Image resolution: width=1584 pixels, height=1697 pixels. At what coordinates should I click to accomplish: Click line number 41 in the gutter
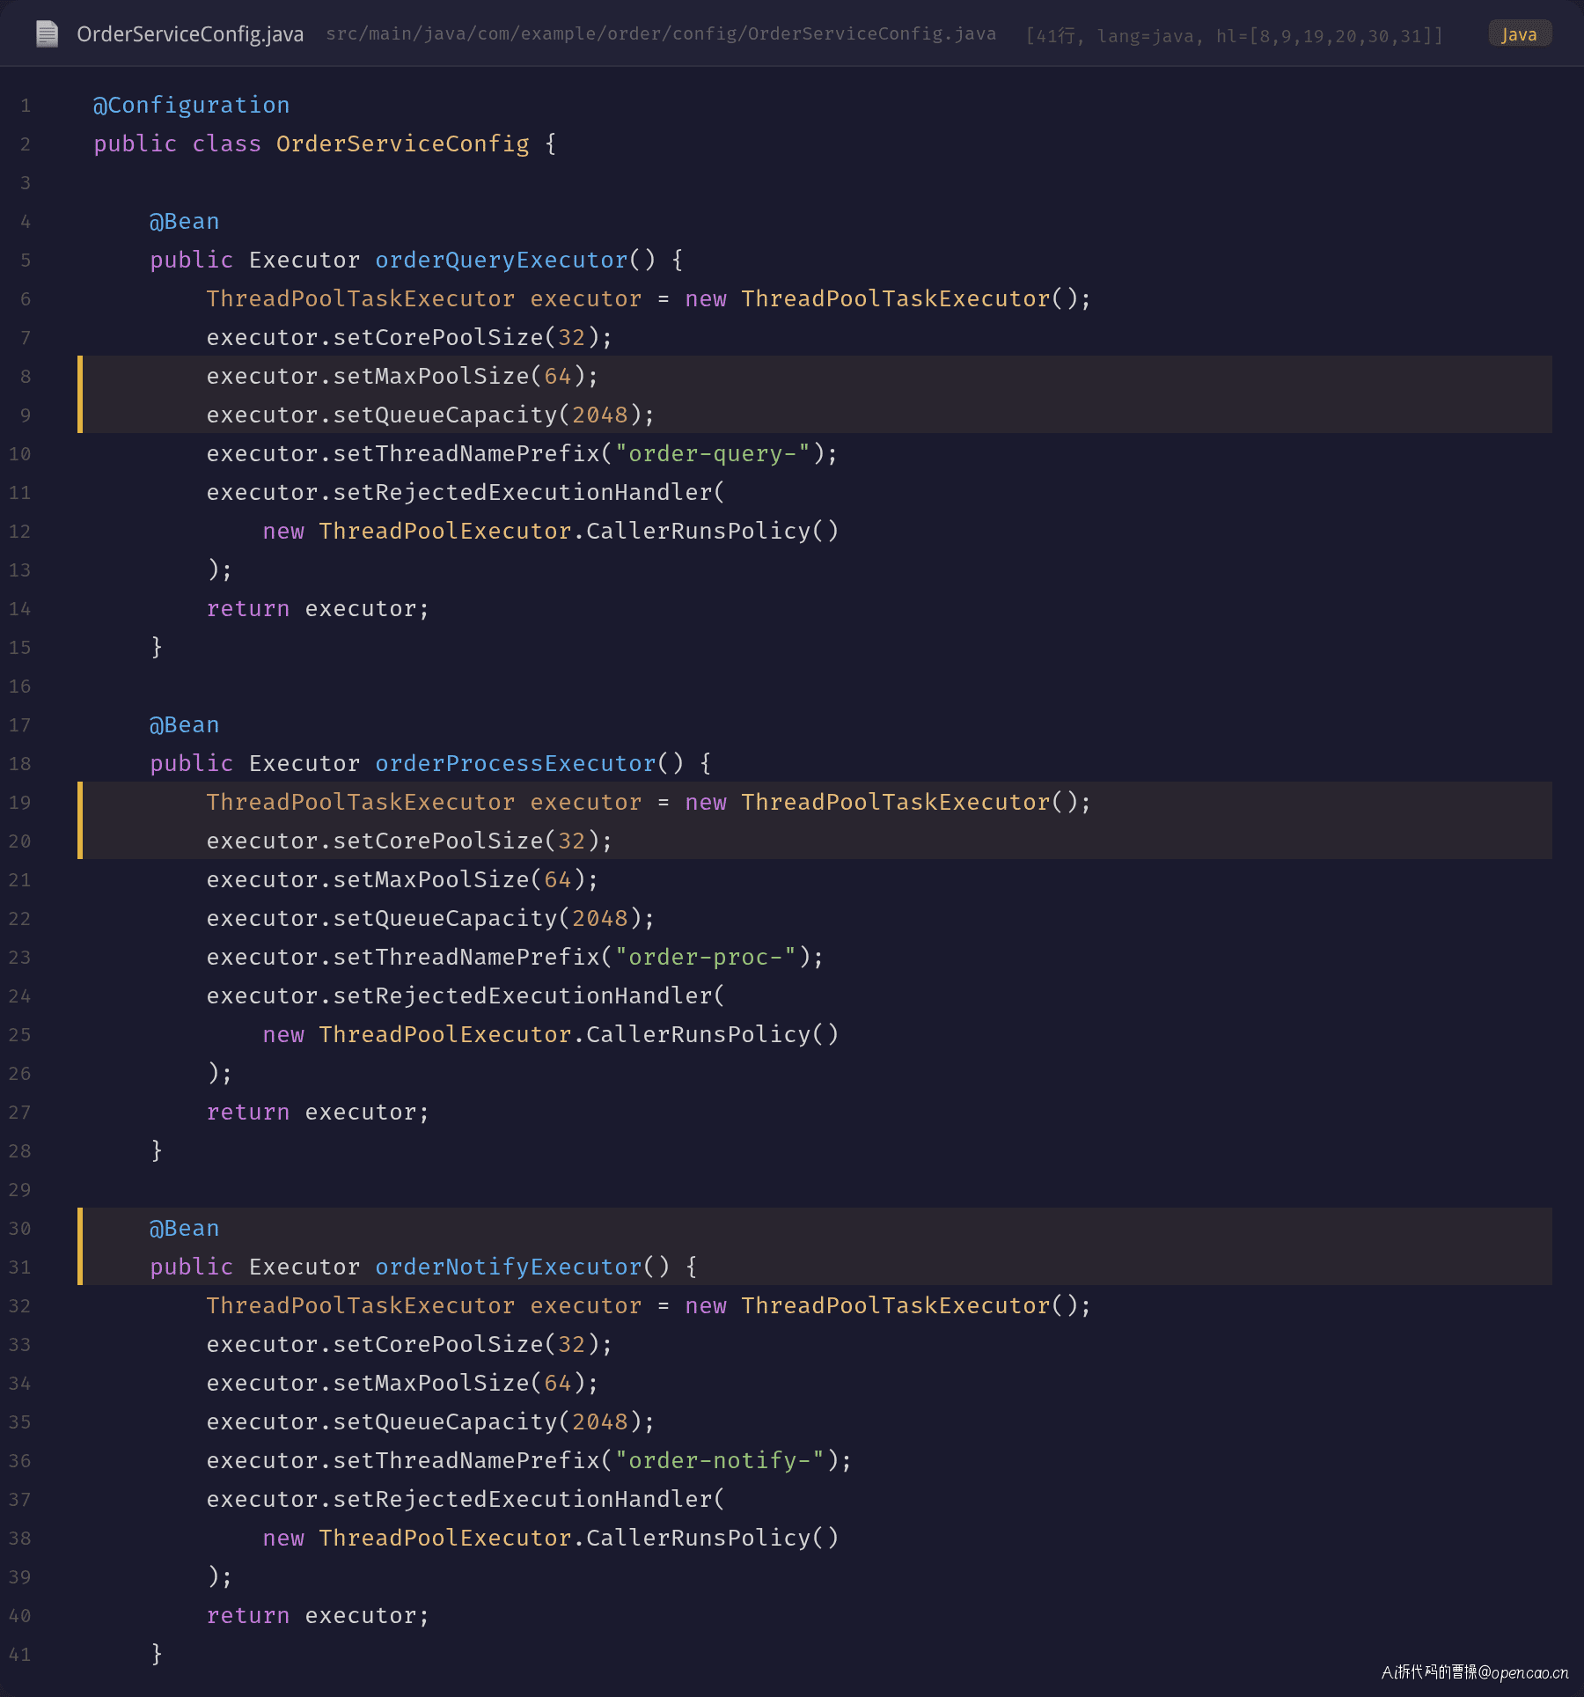(19, 1655)
